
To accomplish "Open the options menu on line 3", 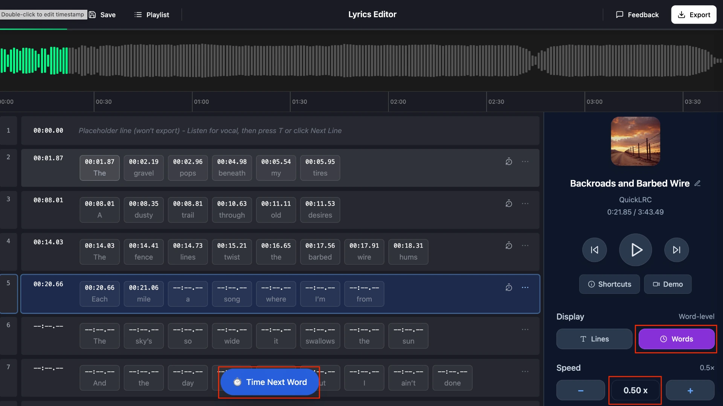I will tap(525, 203).
